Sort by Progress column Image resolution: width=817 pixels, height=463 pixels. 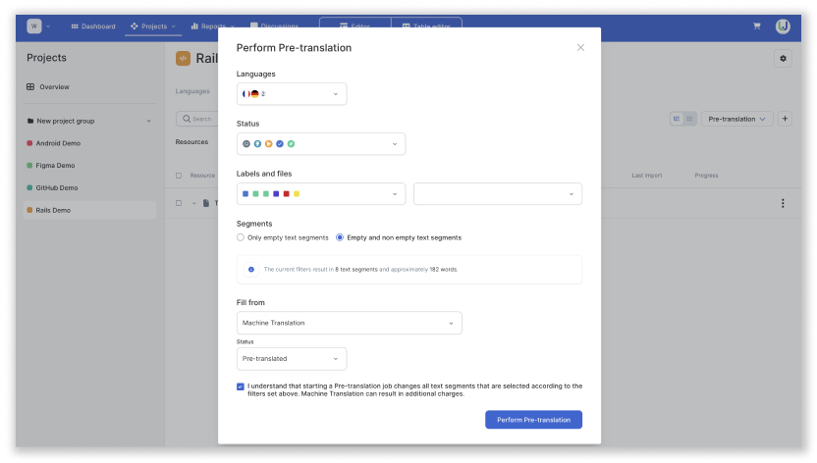(x=706, y=176)
